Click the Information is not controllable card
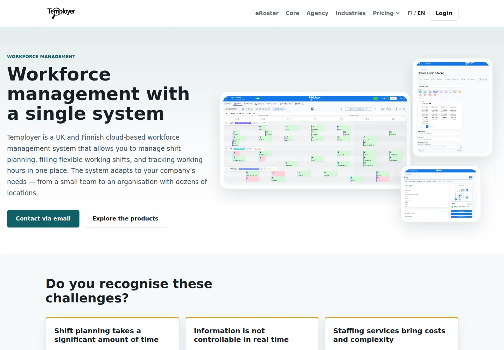Screen dimensions: 504x350 252,334
